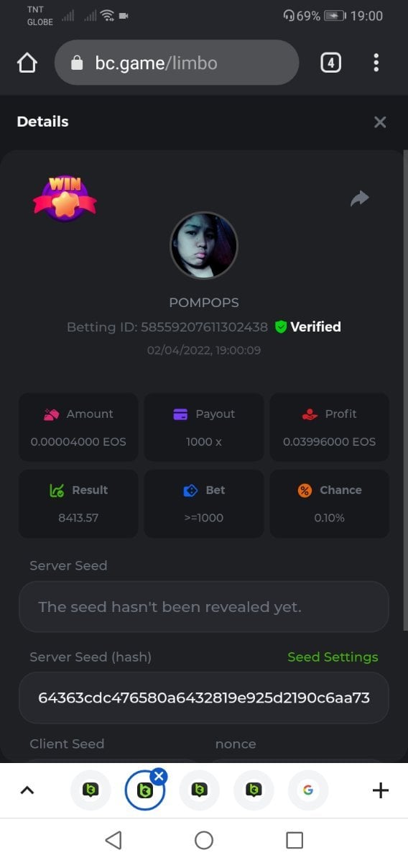The height and width of the screenshot is (863, 408).
Task: Click the green Verified shield badge
Action: coord(281,327)
